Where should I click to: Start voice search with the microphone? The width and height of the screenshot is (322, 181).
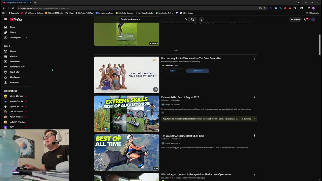(201, 19)
